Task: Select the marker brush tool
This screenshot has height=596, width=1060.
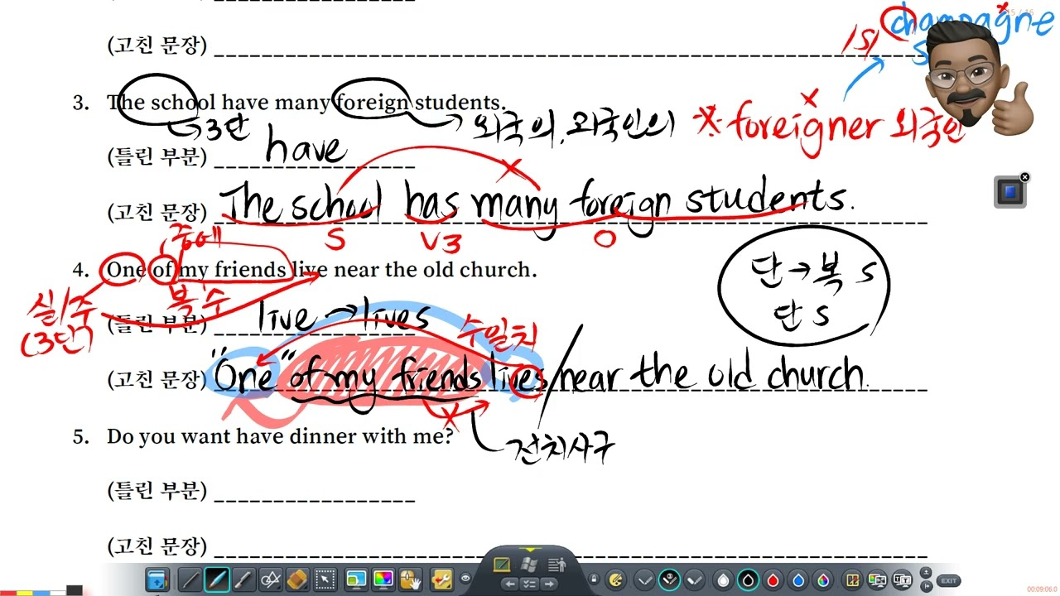Action: coord(243,579)
